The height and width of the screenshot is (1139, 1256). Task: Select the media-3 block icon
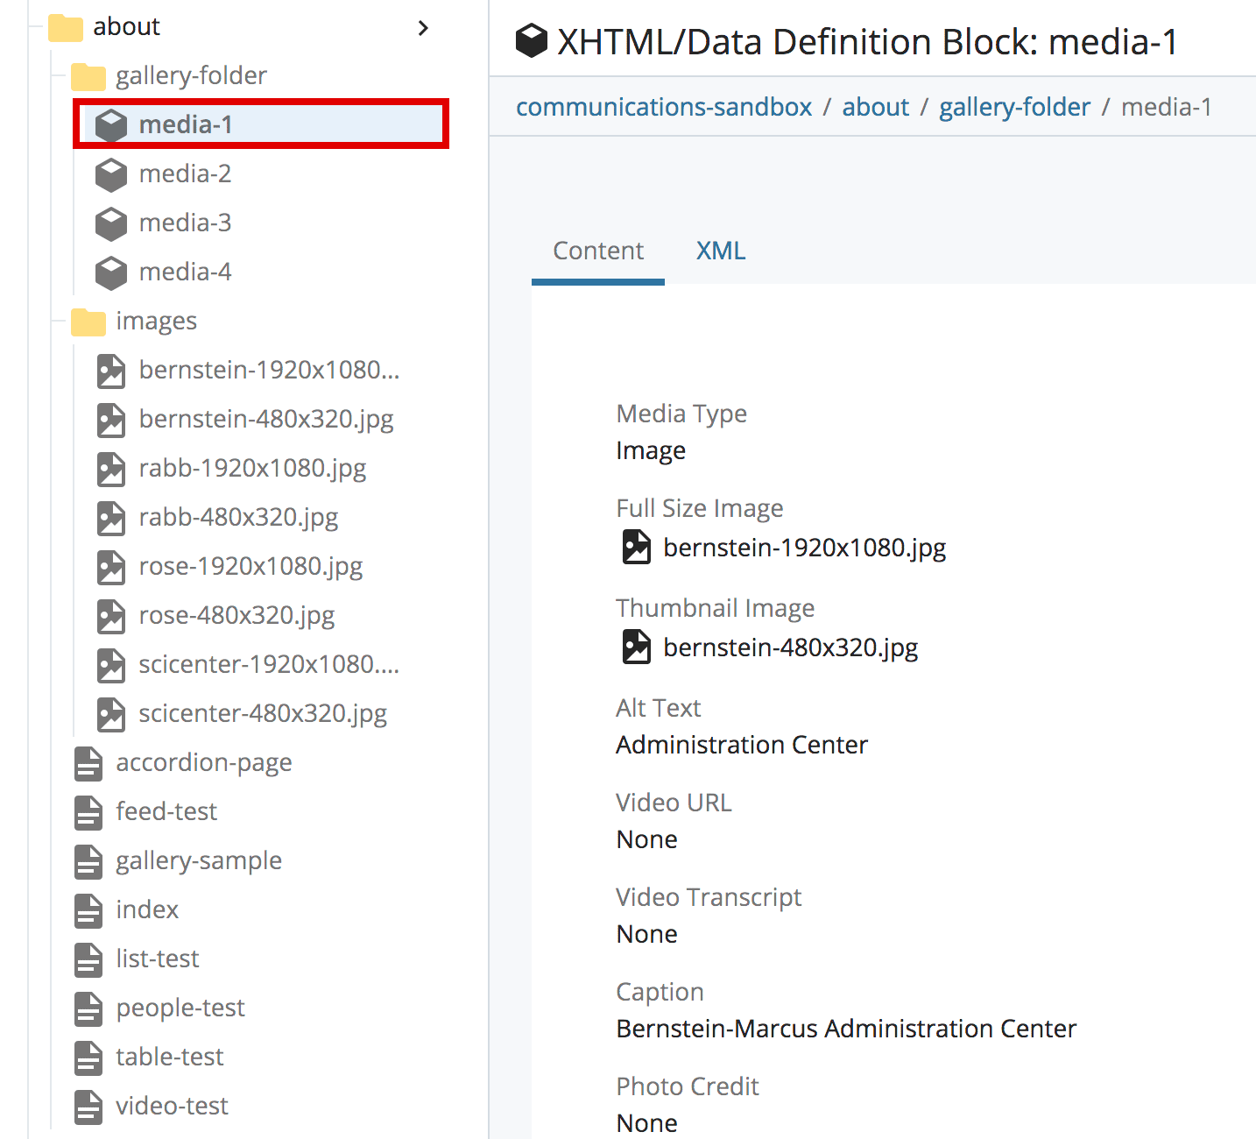point(111,223)
